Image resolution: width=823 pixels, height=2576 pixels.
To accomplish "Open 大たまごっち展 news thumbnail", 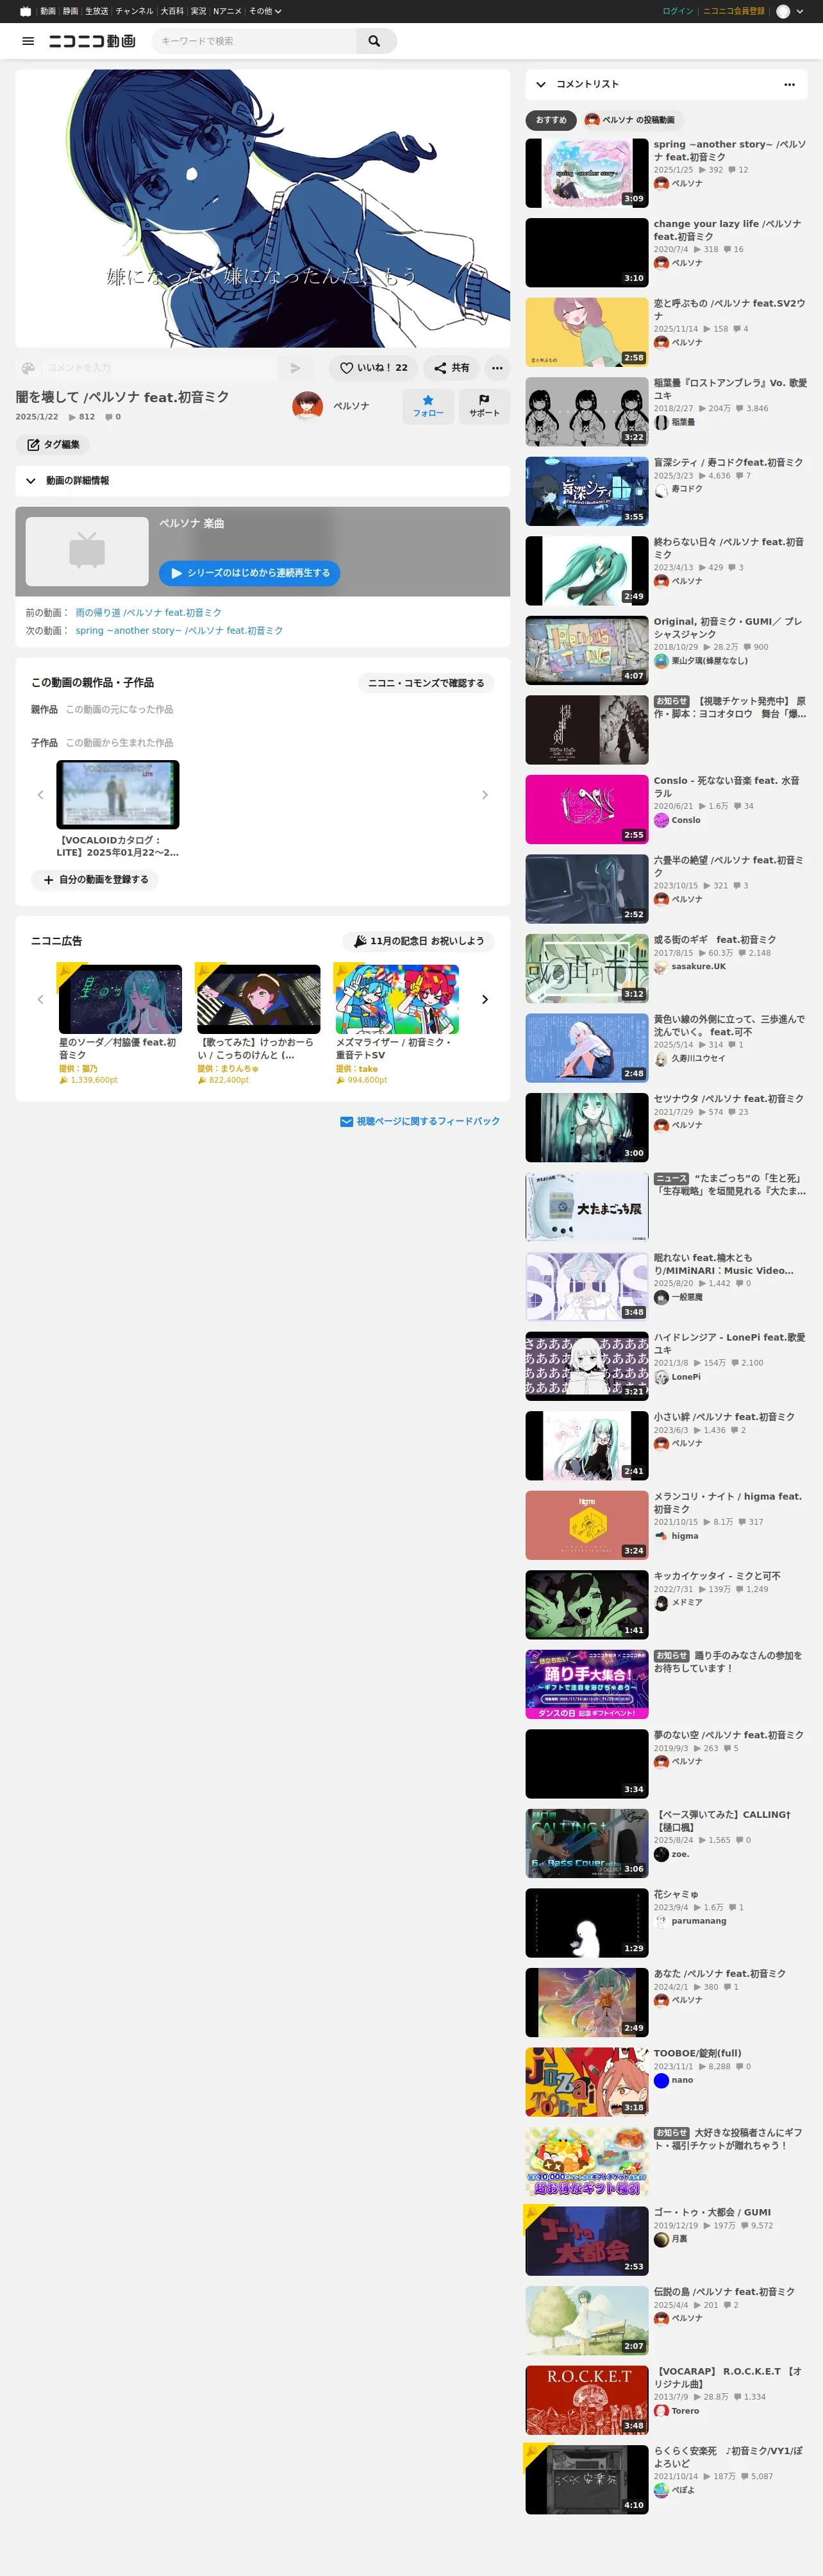I will pyautogui.click(x=587, y=1207).
